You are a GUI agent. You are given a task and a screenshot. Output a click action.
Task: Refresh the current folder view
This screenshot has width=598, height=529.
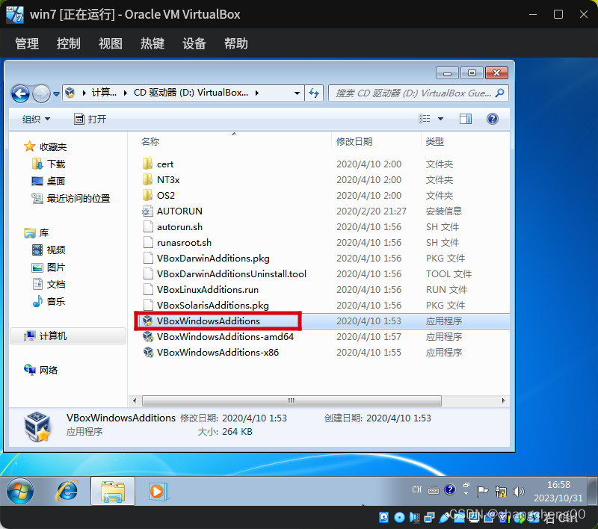pyautogui.click(x=314, y=93)
